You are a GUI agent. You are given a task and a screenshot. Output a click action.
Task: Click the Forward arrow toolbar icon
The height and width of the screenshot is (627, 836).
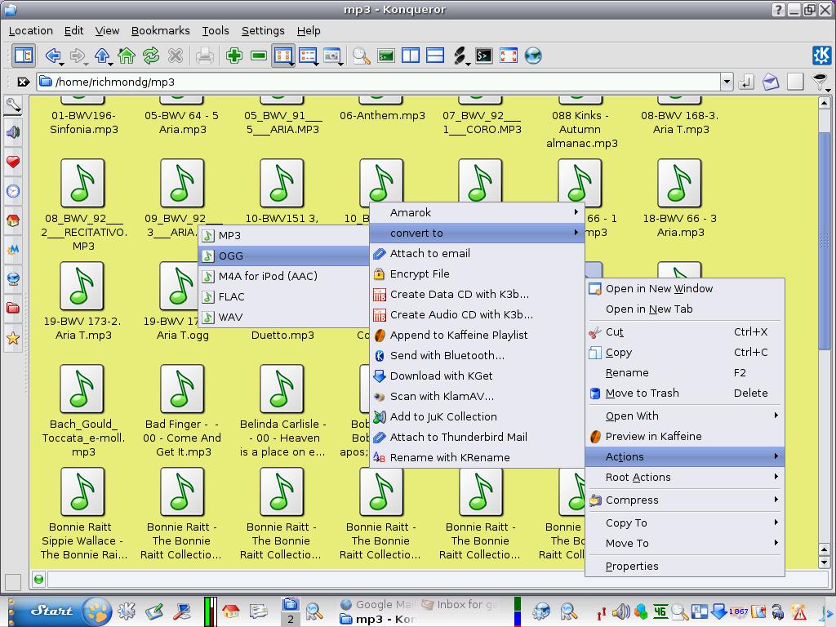[x=78, y=56]
